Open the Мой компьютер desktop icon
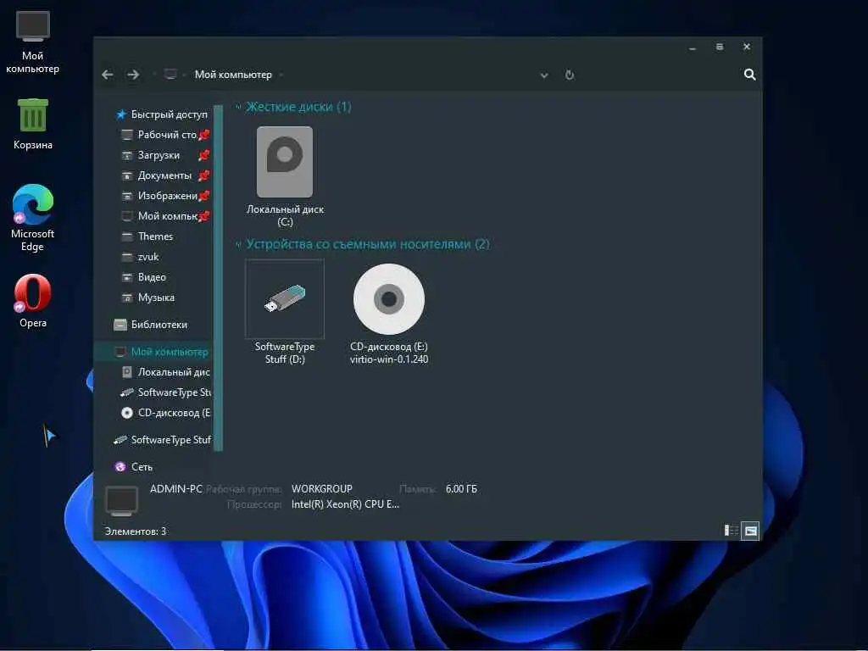The height and width of the screenshot is (651, 868). [x=33, y=42]
